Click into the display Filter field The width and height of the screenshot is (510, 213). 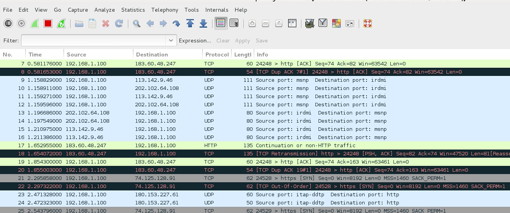click(94, 40)
